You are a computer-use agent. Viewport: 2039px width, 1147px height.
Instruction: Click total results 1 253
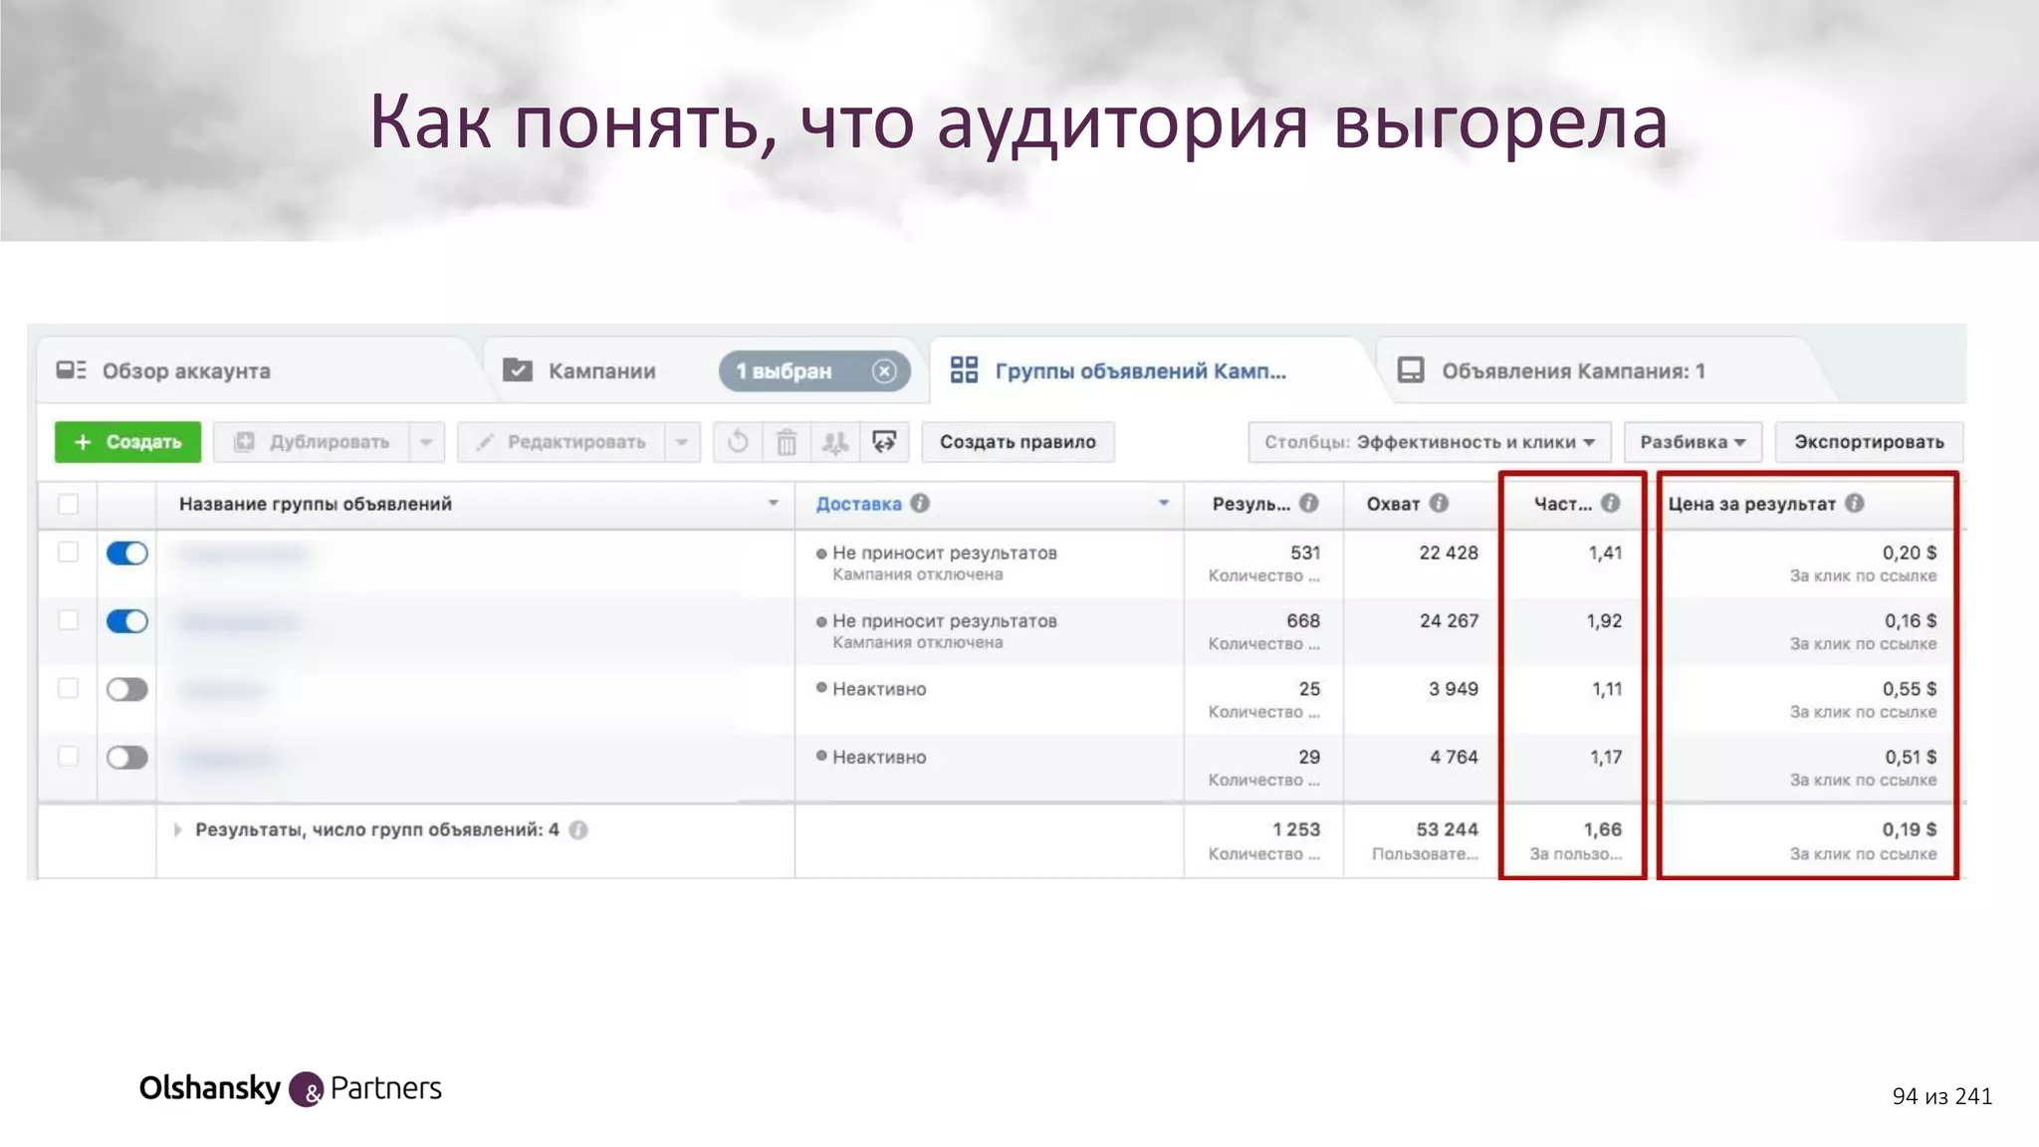tap(1295, 829)
